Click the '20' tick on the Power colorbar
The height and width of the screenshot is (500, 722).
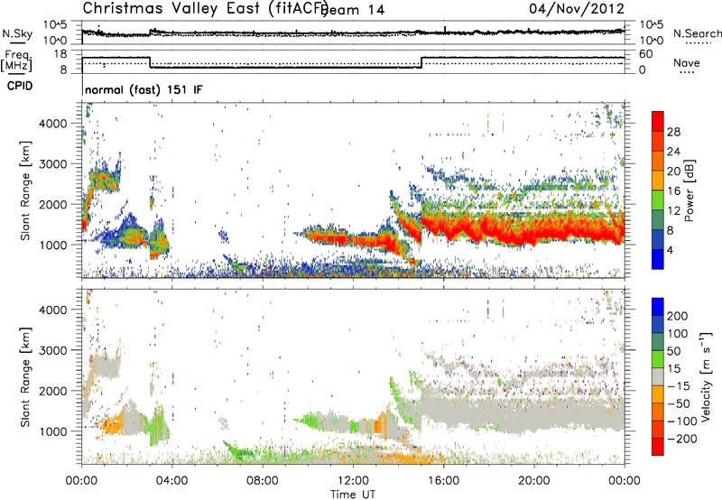pos(673,171)
